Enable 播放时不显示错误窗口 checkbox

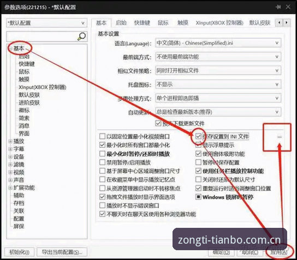[x=102, y=205]
